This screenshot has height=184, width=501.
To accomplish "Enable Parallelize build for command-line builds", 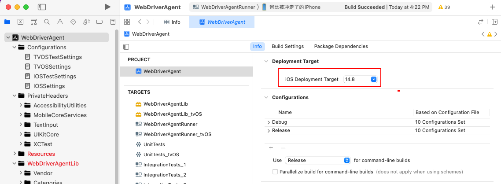I will click(x=275, y=172).
